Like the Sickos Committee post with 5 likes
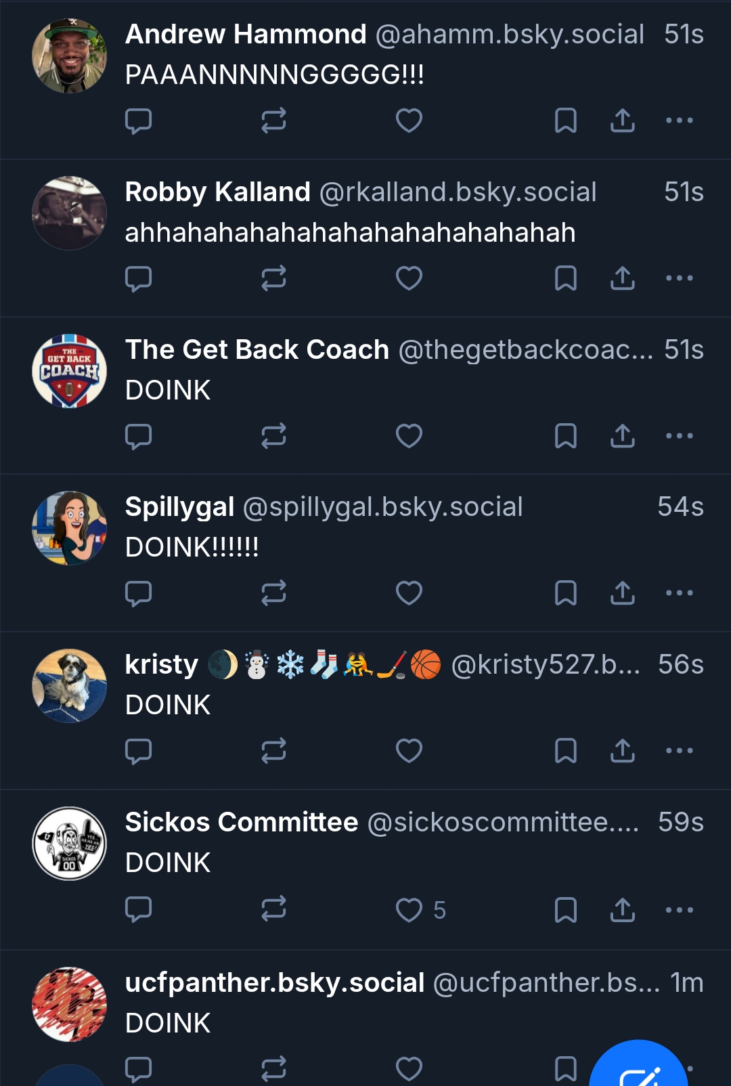This screenshot has height=1086, width=731. [409, 910]
